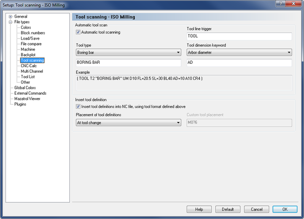Go to the Global Colors settings
The width and height of the screenshot is (304, 219).
25,88
